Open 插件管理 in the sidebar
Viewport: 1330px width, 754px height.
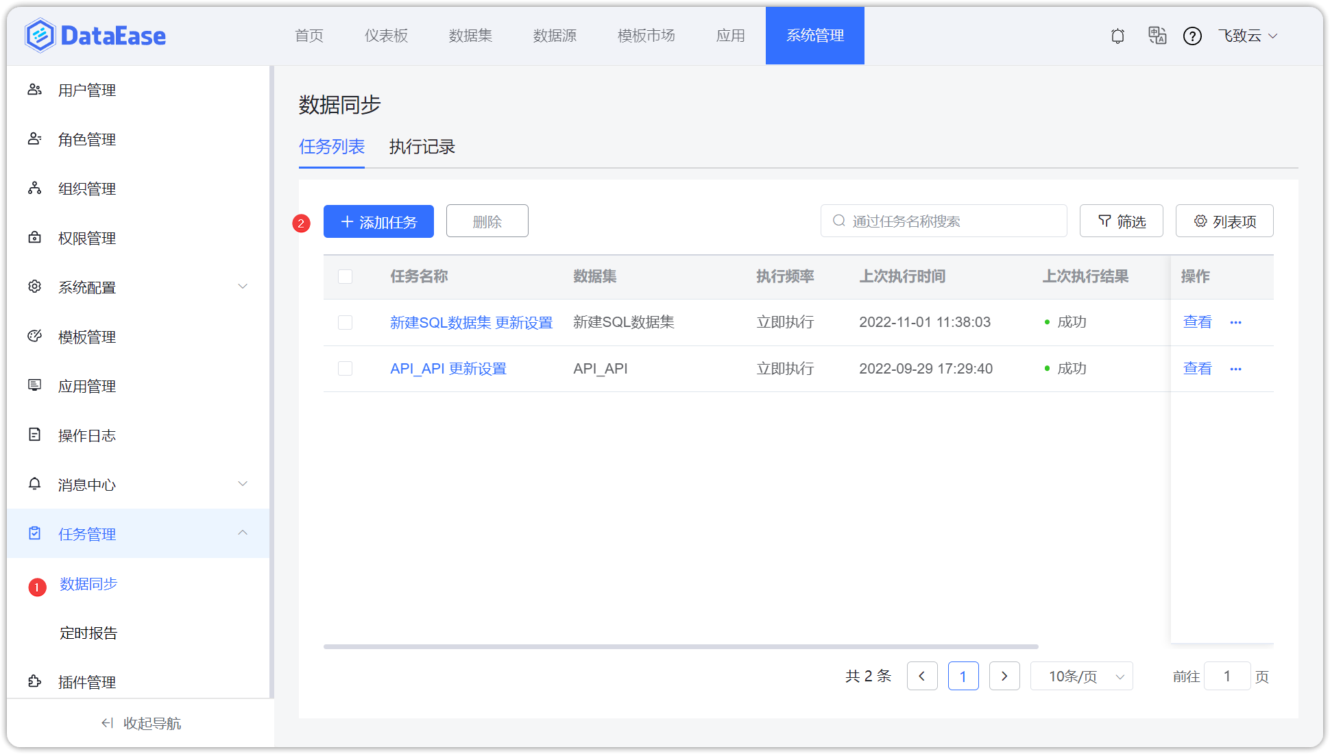[86, 681]
